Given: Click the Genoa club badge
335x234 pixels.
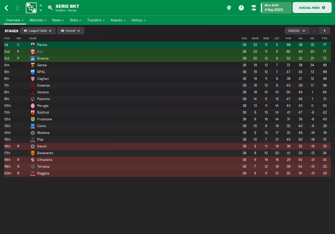Looking at the screenshot, I should click(33, 65).
